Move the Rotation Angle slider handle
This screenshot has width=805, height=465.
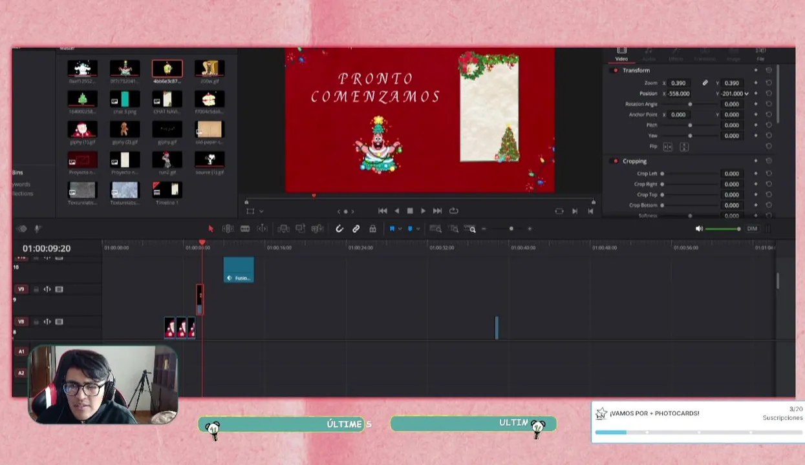pyautogui.click(x=690, y=104)
